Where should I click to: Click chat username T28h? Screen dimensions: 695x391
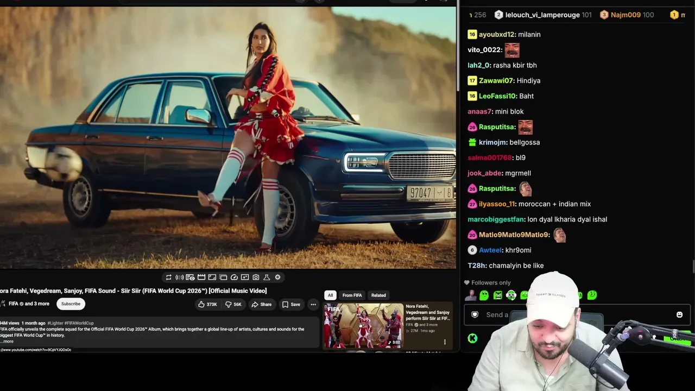pyautogui.click(x=476, y=266)
